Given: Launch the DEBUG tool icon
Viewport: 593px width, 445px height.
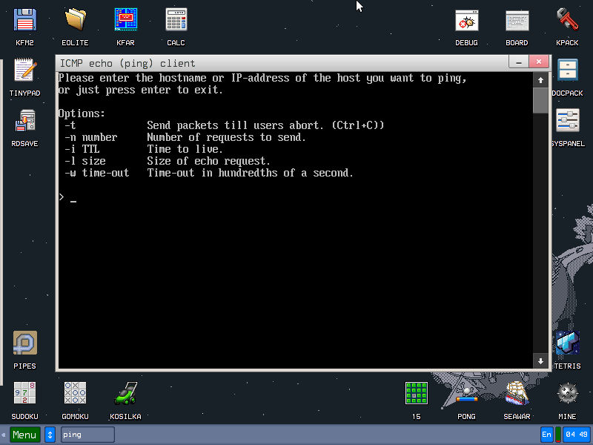Looking at the screenshot, I should (467, 20).
